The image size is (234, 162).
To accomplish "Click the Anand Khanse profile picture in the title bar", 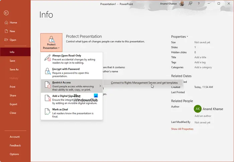I will point(182,4).
